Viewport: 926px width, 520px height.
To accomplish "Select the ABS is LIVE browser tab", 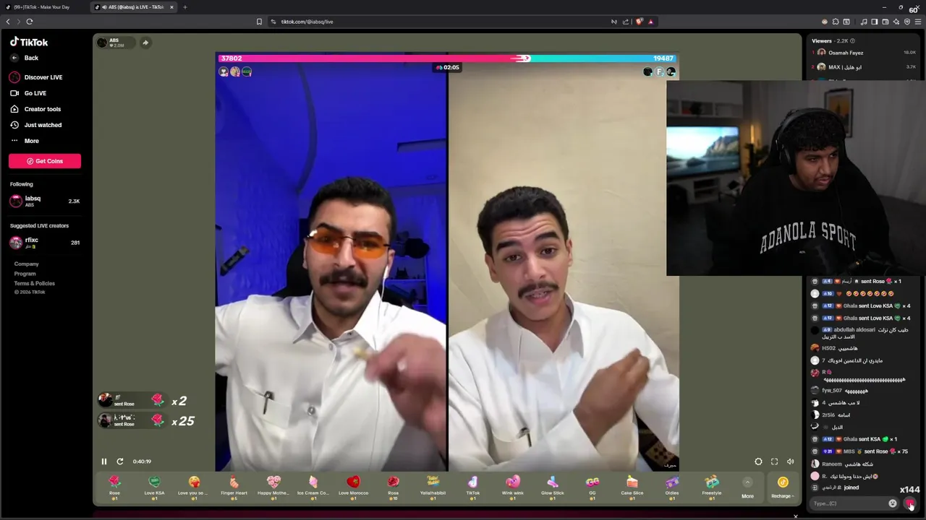I will coord(134,7).
